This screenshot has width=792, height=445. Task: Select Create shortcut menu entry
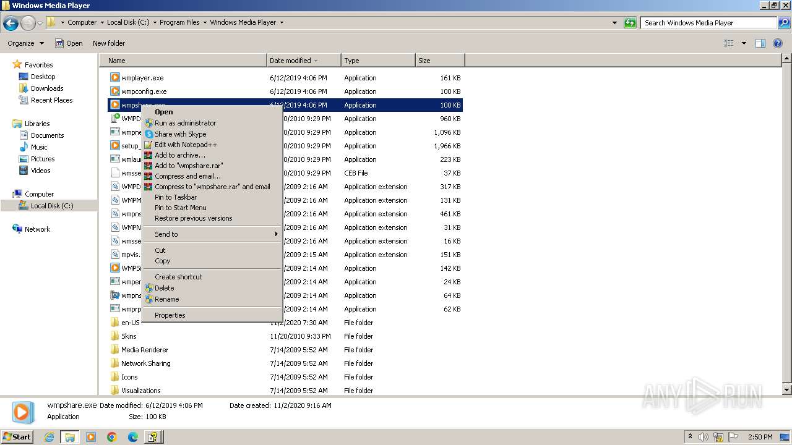211,277
